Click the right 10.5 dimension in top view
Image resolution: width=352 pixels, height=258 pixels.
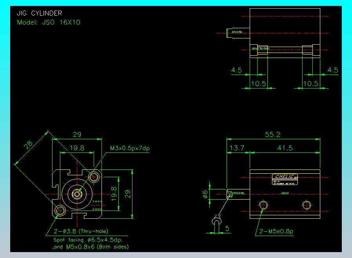click(311, 84)
